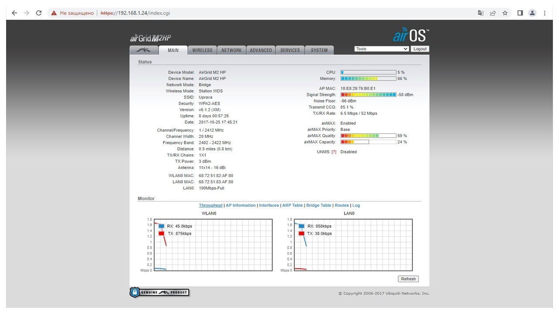
Task: Switch to the SERVICES tab
Action: 290,50
